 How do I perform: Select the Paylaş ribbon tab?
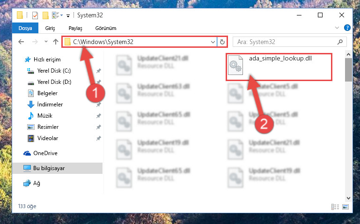(75, 28)
